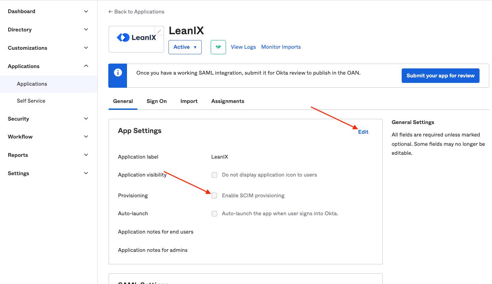
Task: Click the LeanIX application label value
Action: (x=220, y=157)
